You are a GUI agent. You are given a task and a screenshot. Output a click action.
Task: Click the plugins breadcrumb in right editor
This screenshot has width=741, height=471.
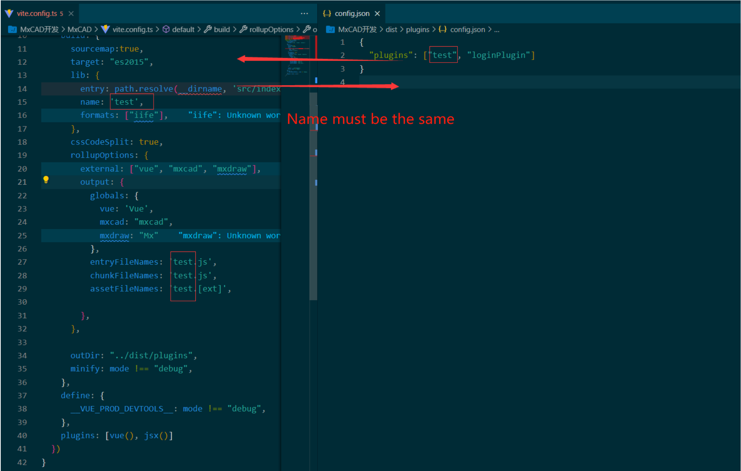[417, 29]
